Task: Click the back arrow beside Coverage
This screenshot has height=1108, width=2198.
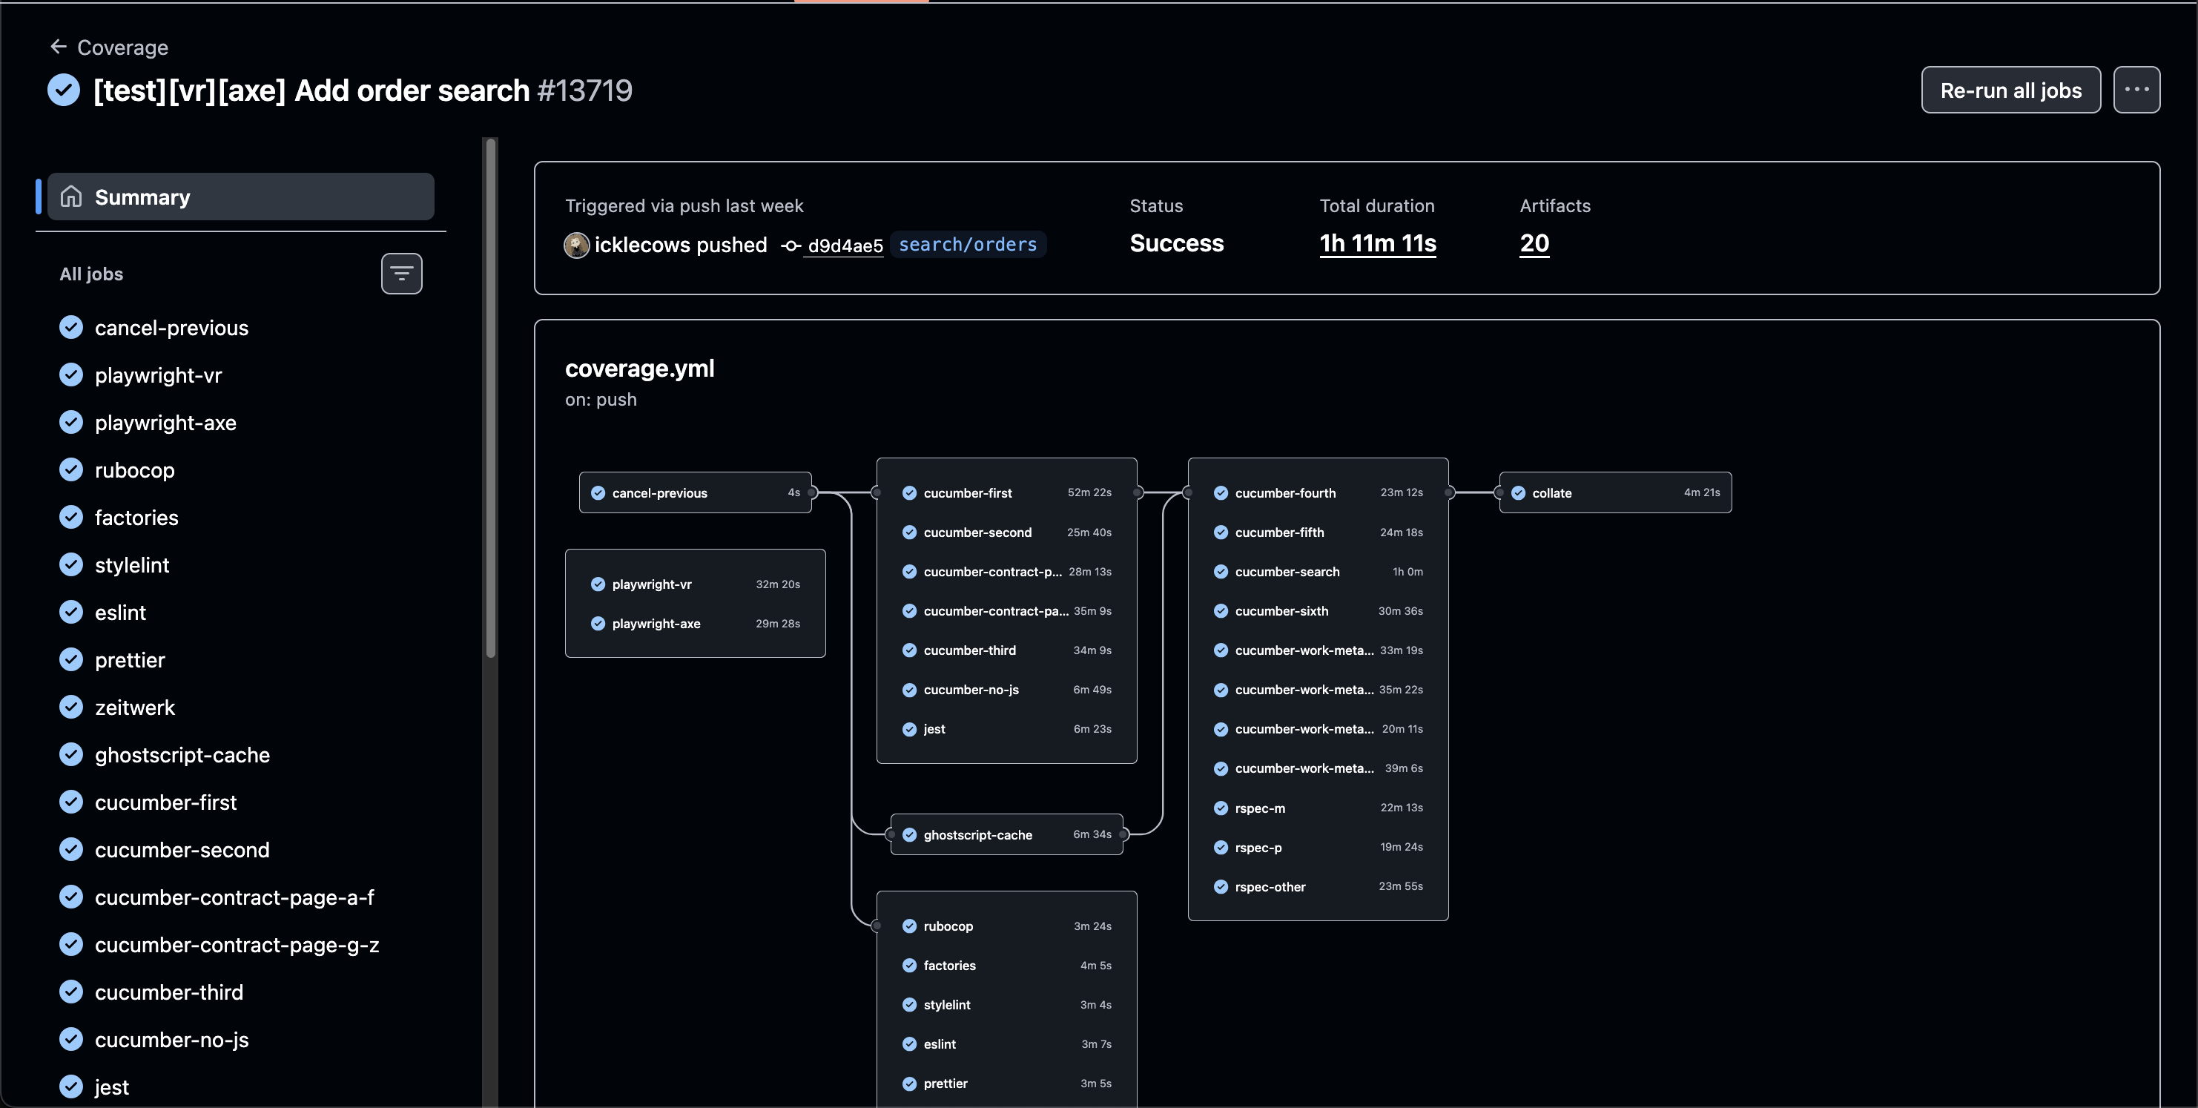Action: coord(58,47)
